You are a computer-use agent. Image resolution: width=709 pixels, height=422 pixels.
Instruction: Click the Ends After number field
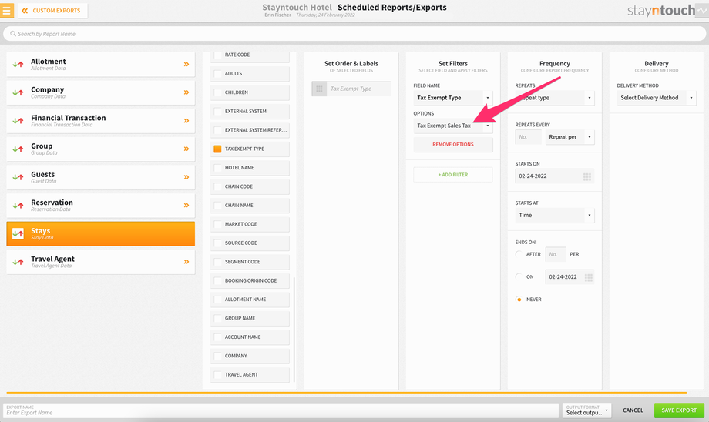coord(556,254)
